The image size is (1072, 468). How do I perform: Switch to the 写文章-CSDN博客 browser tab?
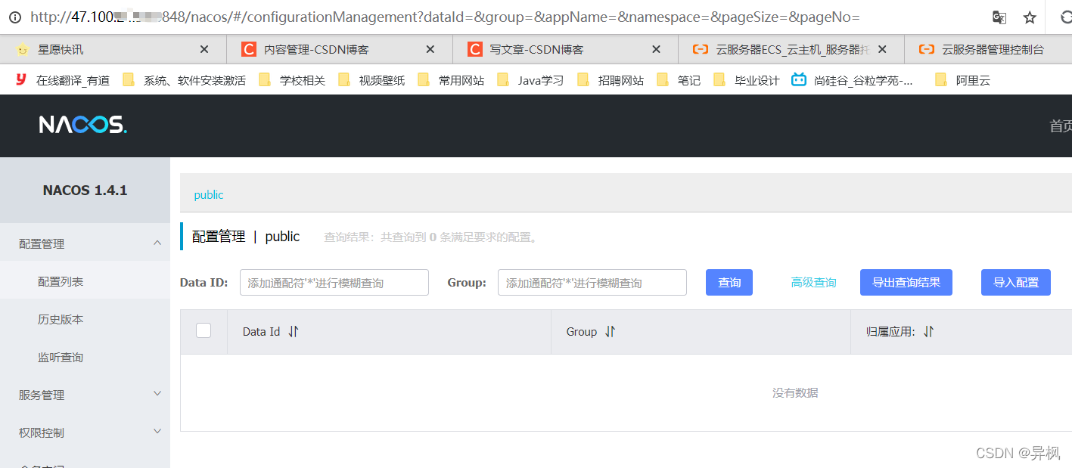coord(565,49)
